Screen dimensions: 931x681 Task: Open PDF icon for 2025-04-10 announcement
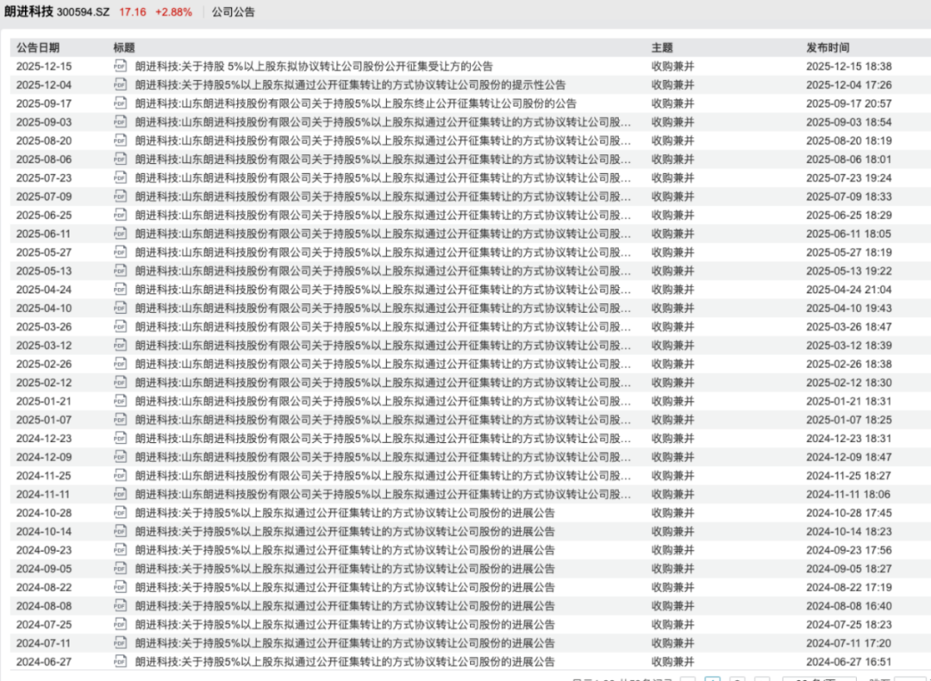(x=120, y=308)
